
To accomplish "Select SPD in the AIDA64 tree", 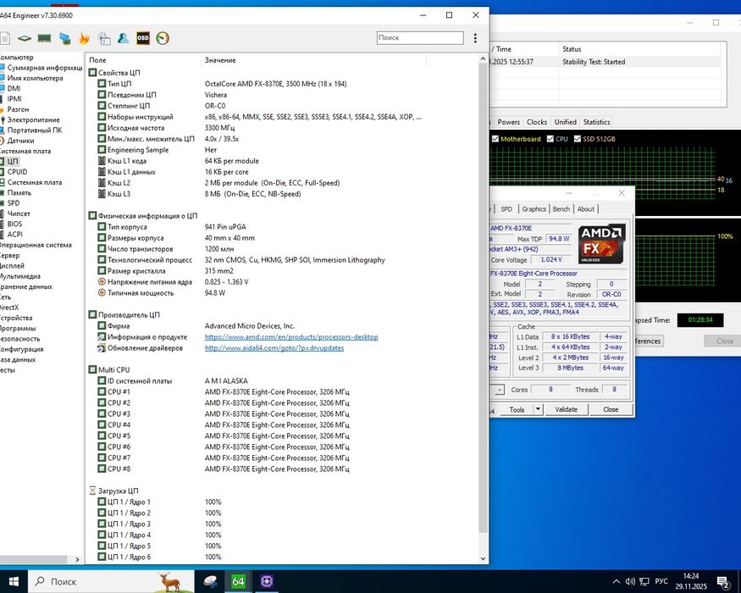I will pos(14,202).
